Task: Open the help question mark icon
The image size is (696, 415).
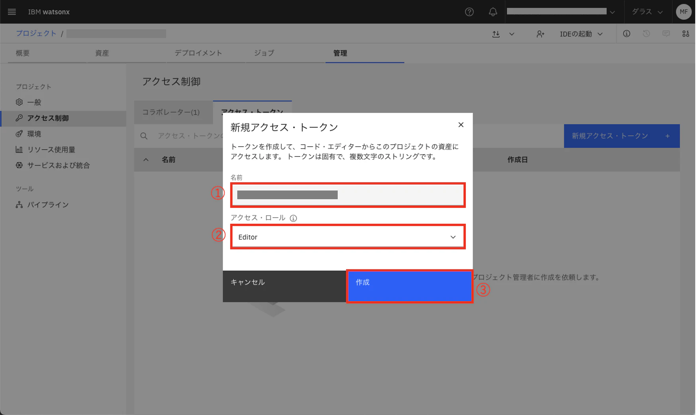Action: point(469,12)
